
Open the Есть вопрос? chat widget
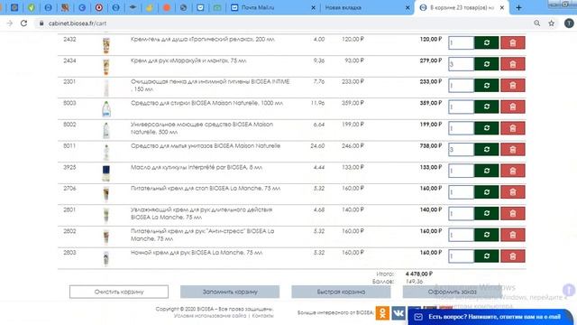(x=491, y=317)
